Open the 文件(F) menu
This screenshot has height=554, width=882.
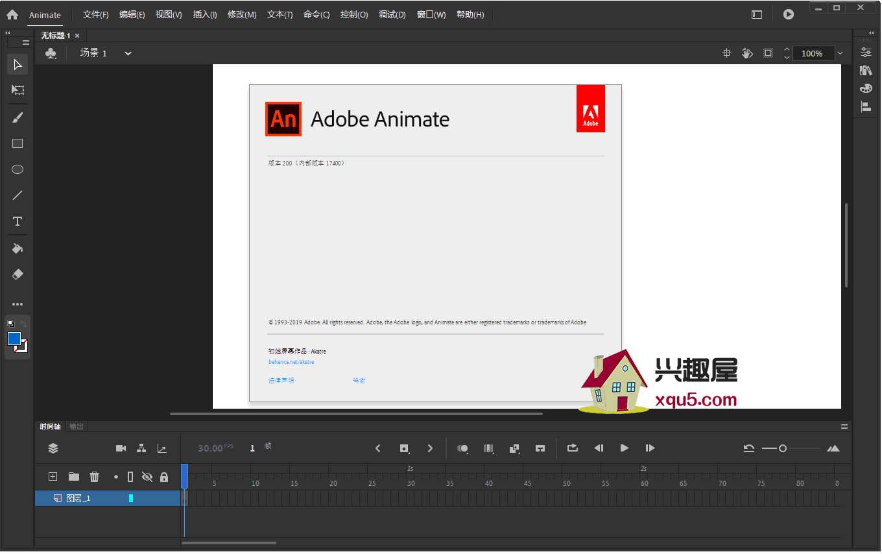click(x=96, y=14)
